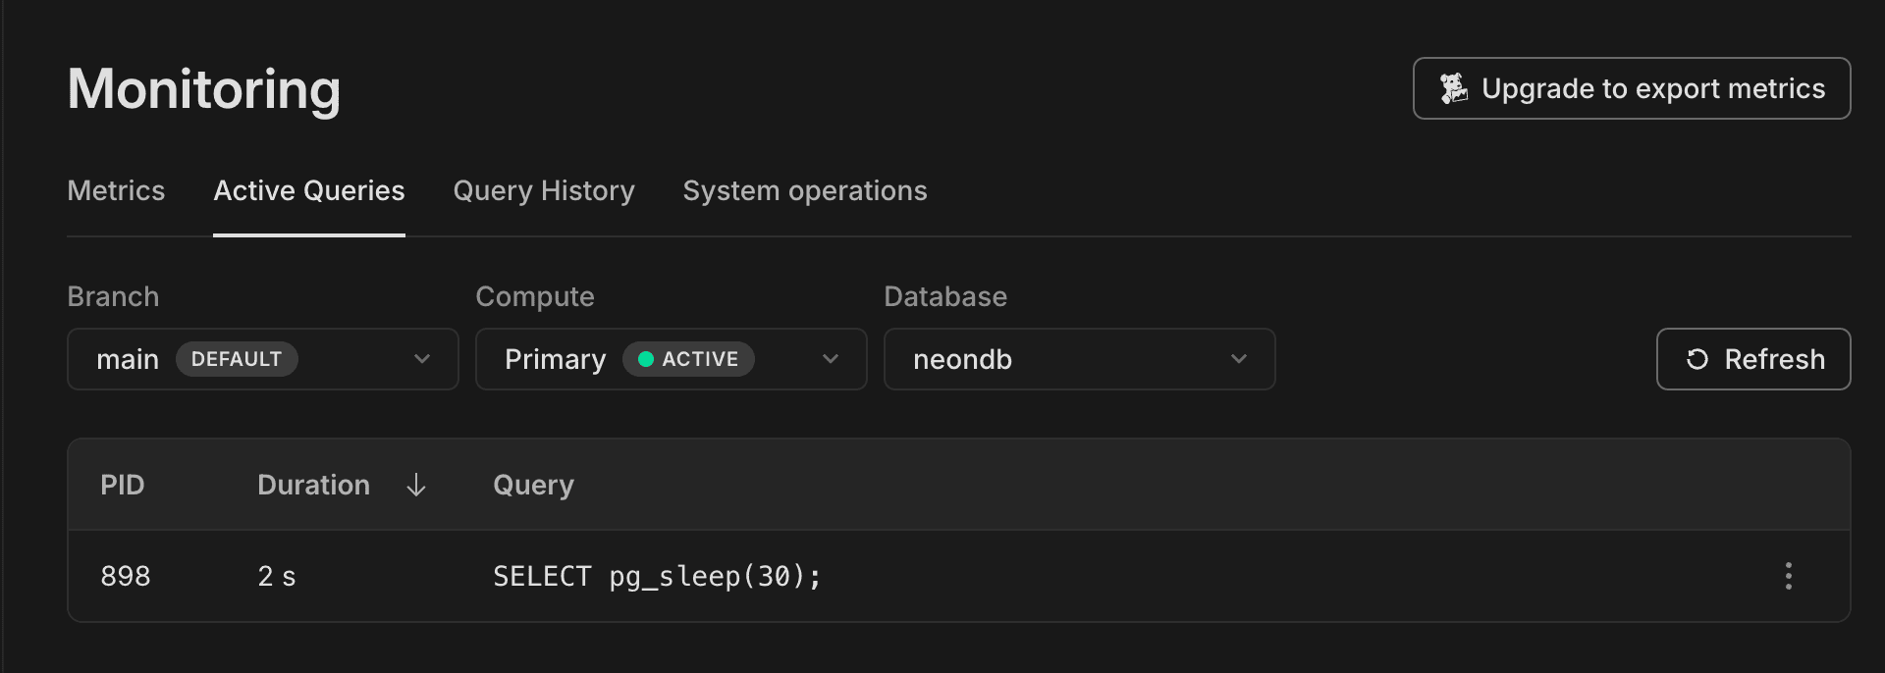Open the Branch dropdown showing main
This screenshot has width=1885, height=673.
262,359
